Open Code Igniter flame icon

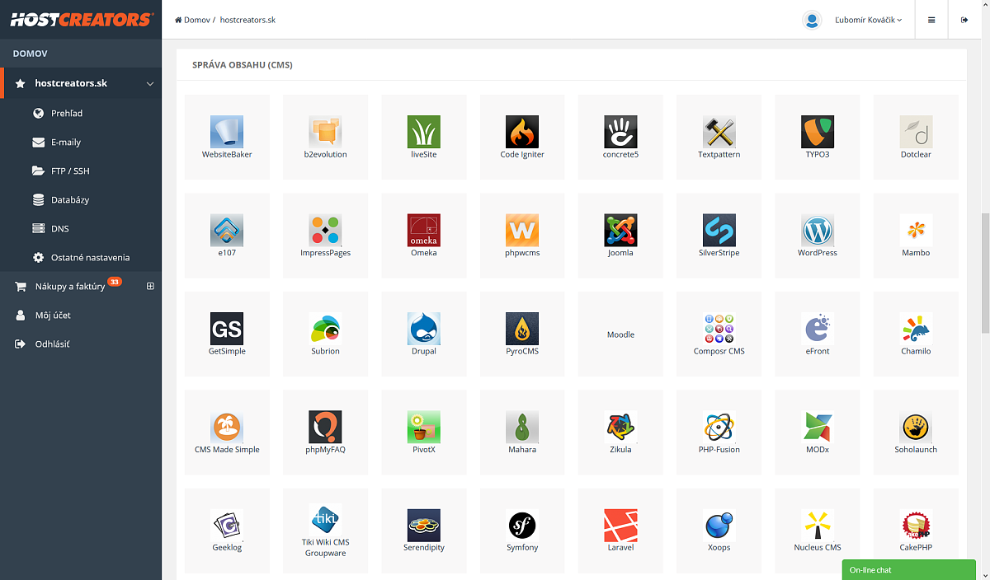[522, 132]
